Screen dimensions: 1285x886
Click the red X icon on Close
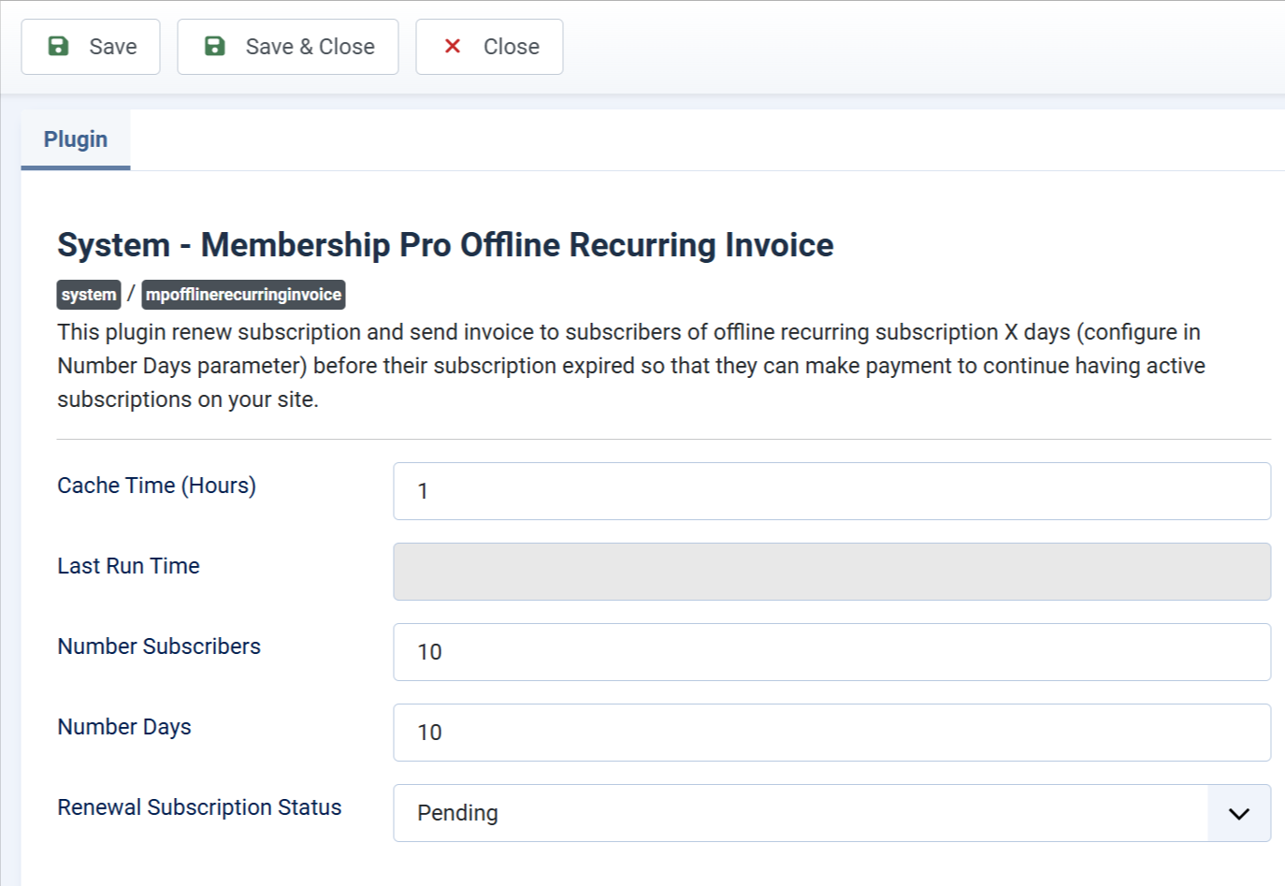(453, 46)
